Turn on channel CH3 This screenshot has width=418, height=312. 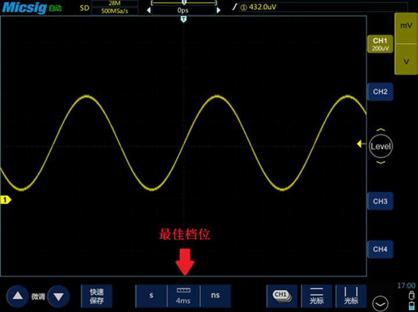click(380, 201)
